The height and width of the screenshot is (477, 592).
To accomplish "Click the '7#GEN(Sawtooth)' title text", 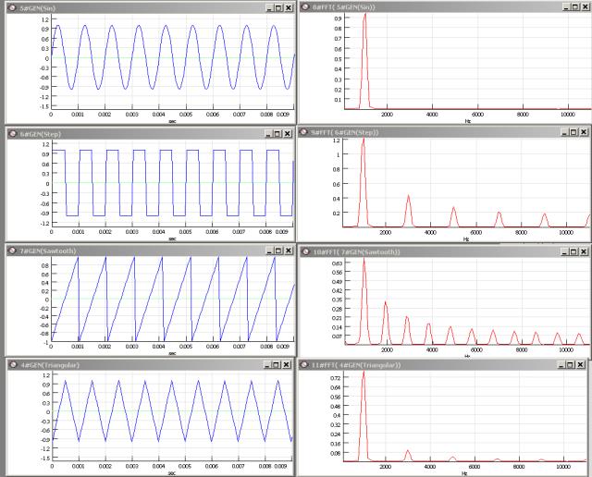I will (x=48, y=251).
